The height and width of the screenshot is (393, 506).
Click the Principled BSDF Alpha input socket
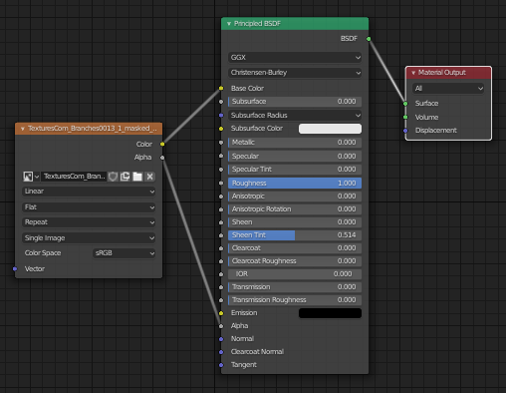click(x=221, y=326)
